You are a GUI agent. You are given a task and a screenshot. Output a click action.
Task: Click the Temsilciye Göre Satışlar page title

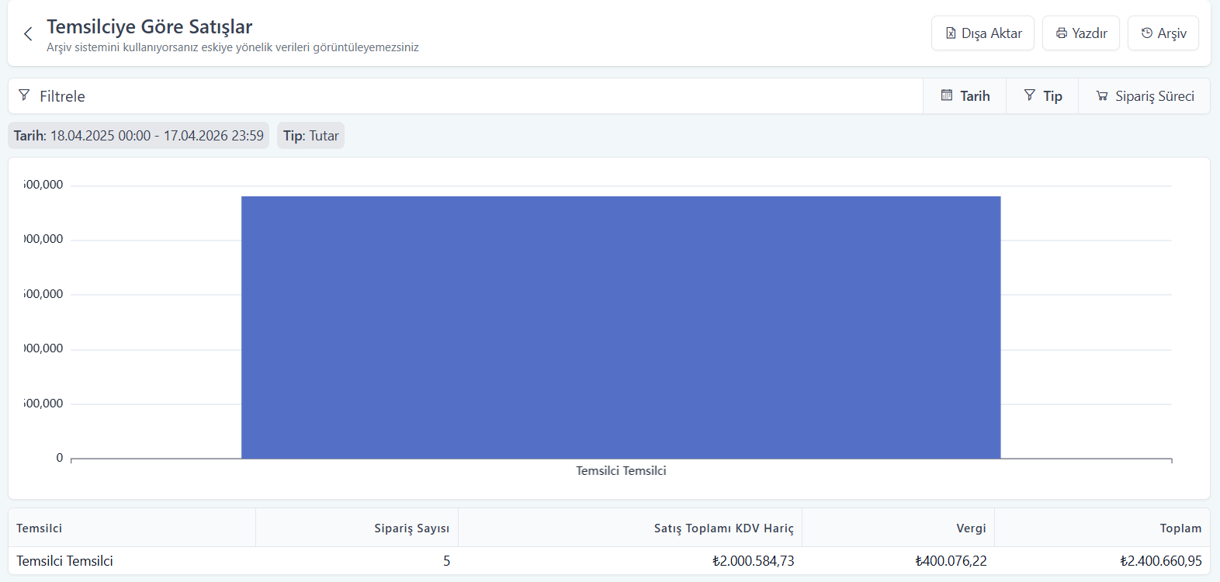coord(149,27)
